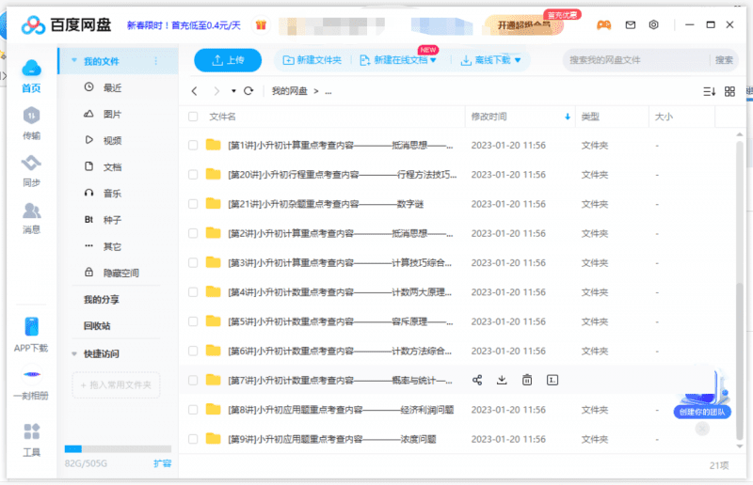Viewport: 753px width, 485px height.
Task: Open the mail inbox icon in title bar
Action: click(630, 24)
